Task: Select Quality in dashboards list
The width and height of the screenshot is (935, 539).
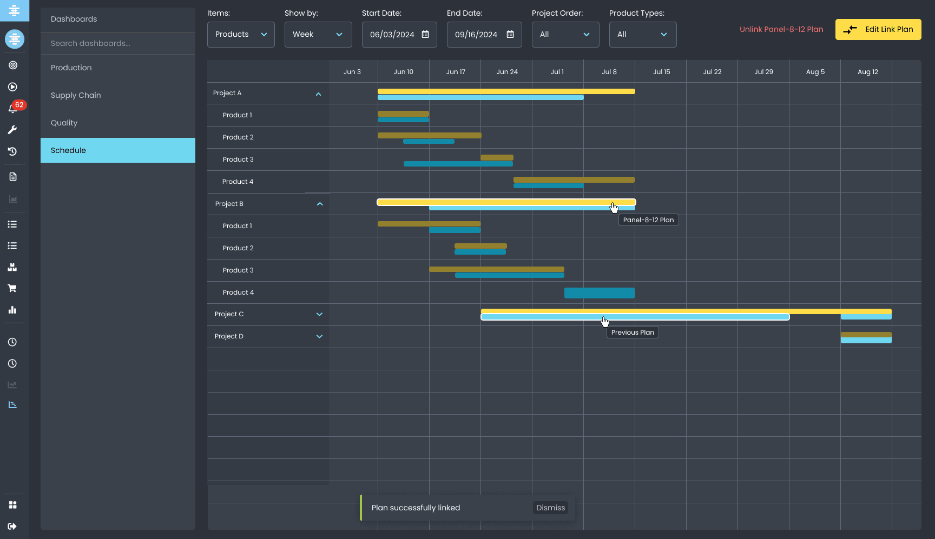Action: 64,123
